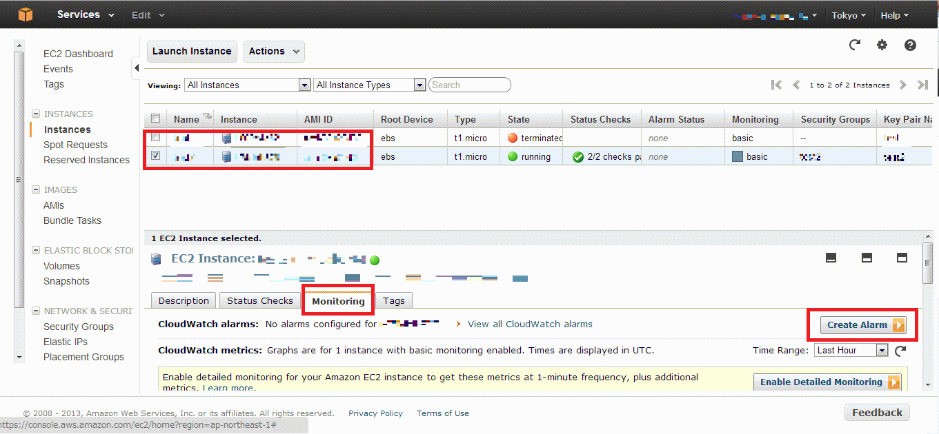
Task: Open Elastic IPs in sidebar
Action: click(x=66, y=342)
